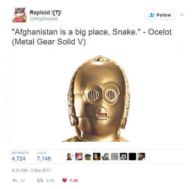196x189 pixels.
Task: Select the fourth liker avatar, dark portrait
Action: coord(97,156)
